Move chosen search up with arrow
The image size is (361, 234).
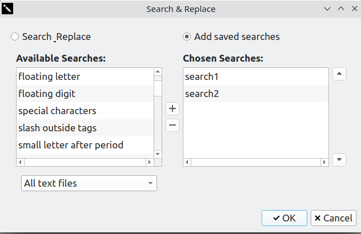click(339, 74)
